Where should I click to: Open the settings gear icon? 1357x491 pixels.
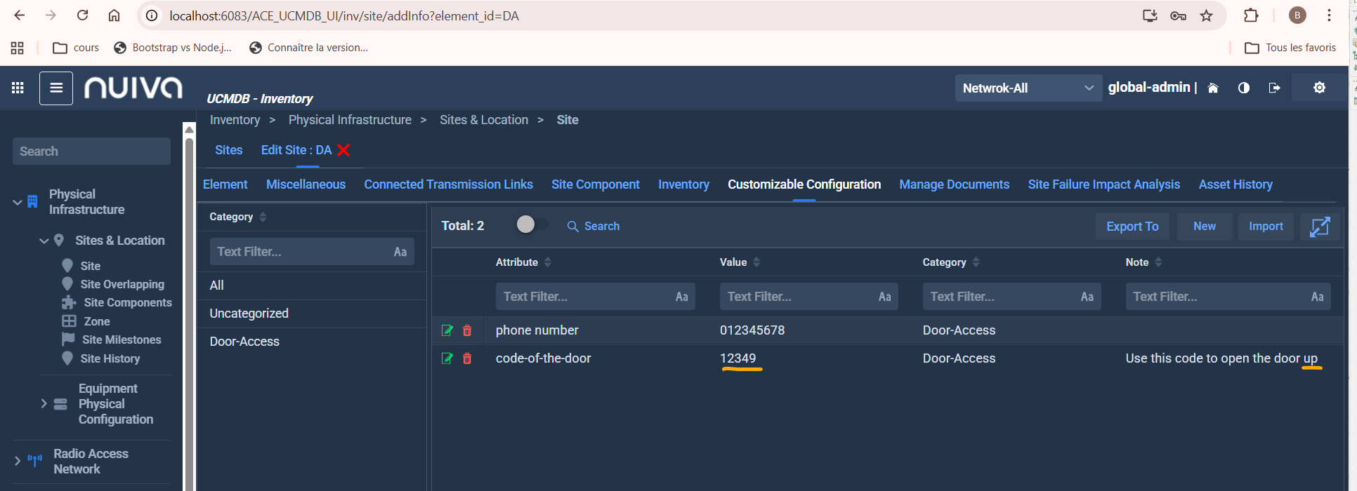tap(1319, 88)
